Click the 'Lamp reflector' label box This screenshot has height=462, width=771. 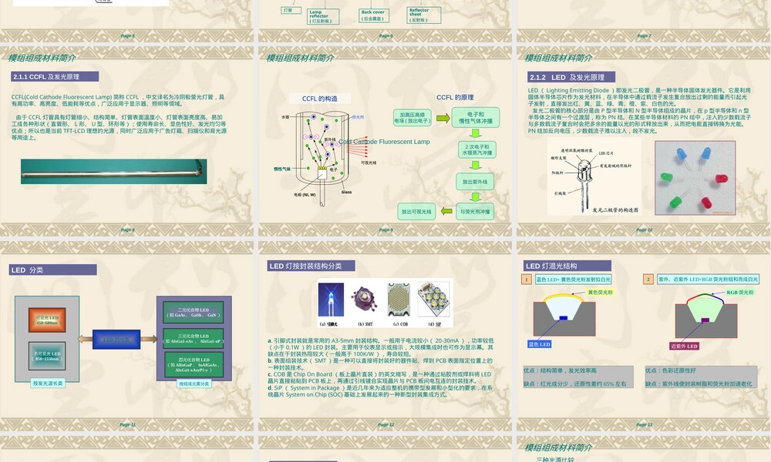tap(323, 16)
